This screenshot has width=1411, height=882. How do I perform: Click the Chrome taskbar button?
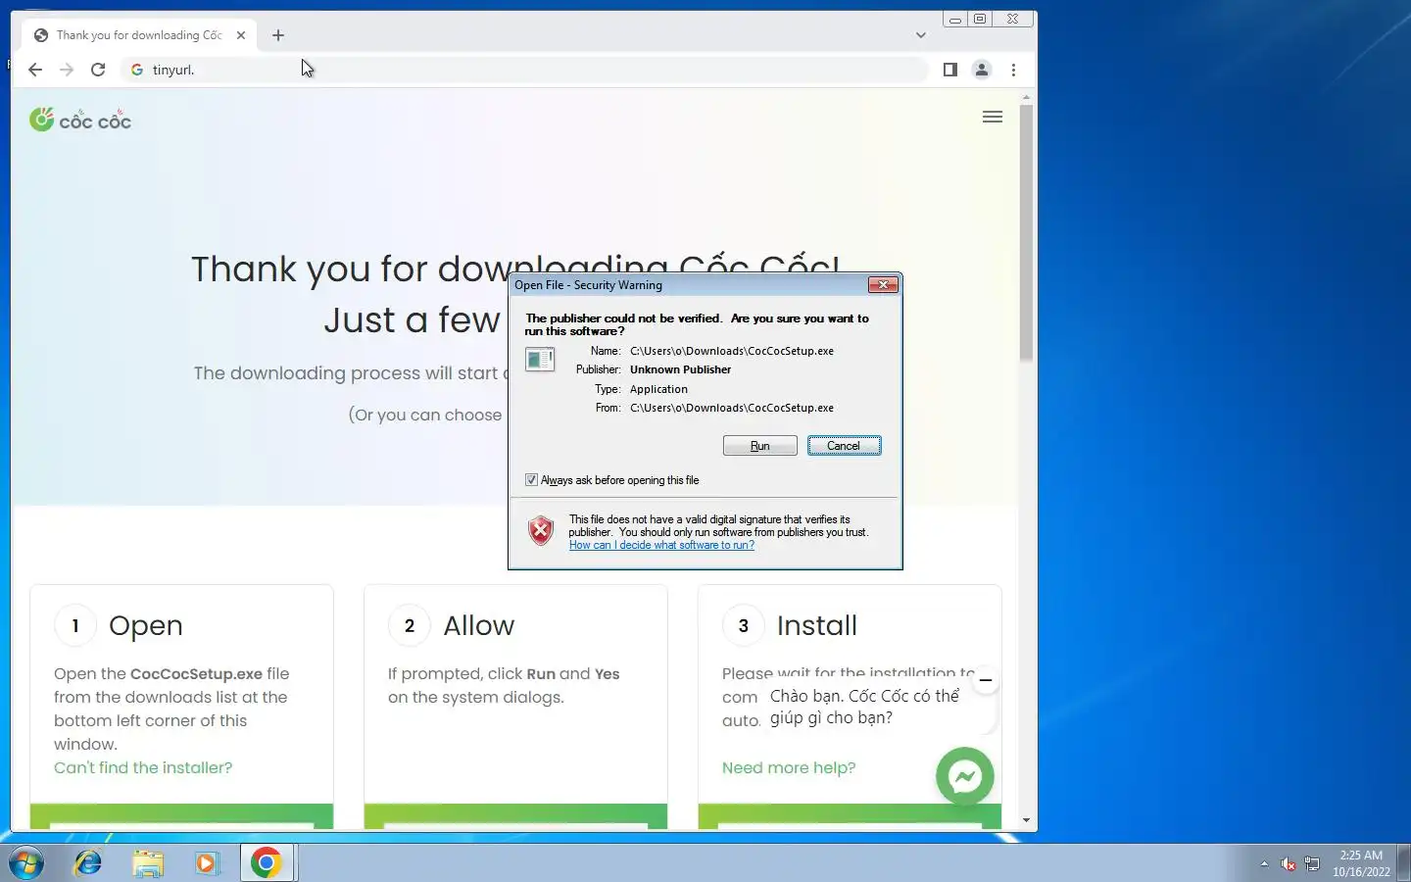pyautogui.click(x=267, y=863)
